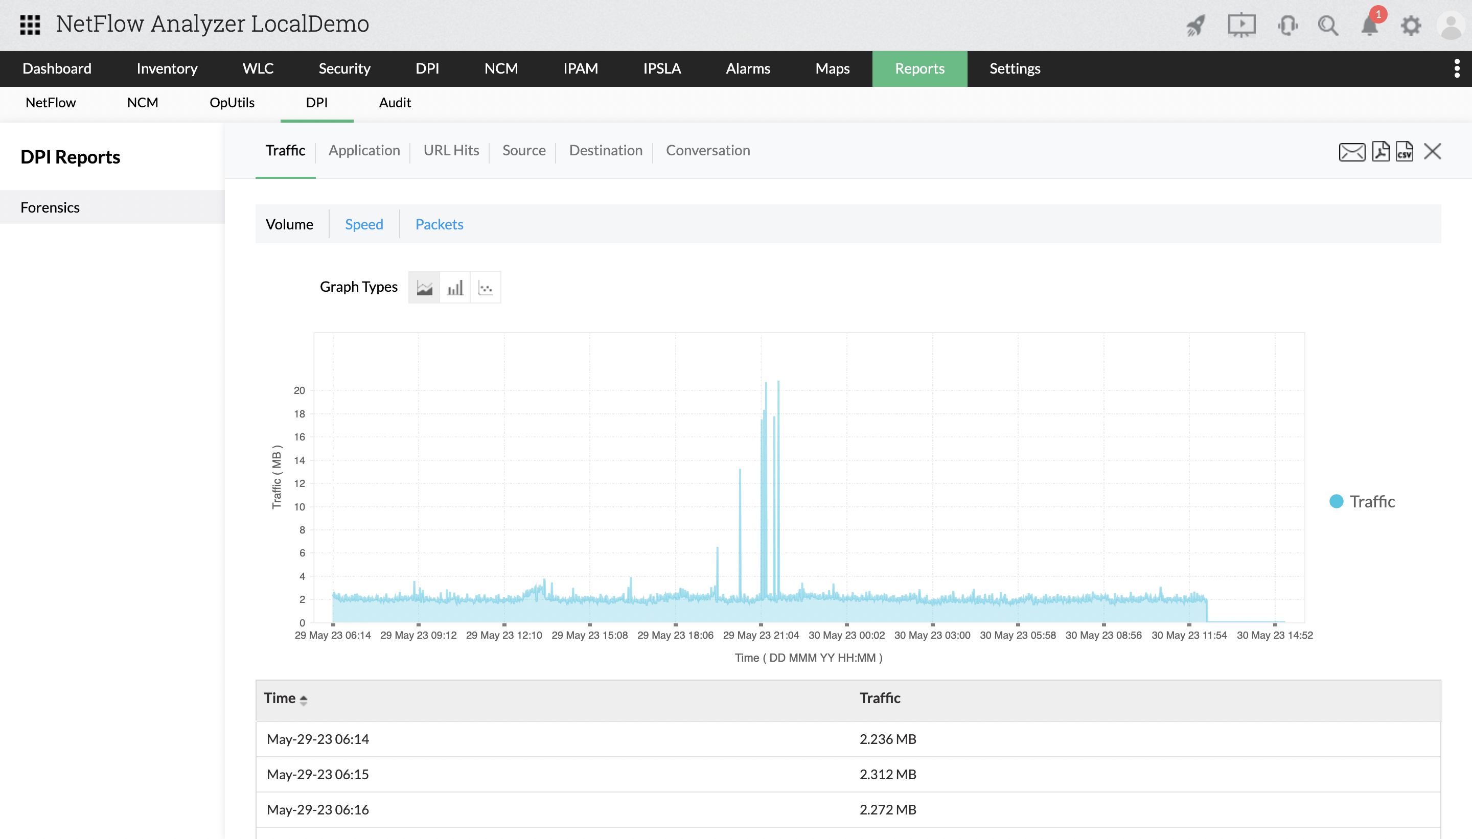Switch to the Application tab
The height and width of the screenshot is (839, 1472).
click(x=364, y=150)
